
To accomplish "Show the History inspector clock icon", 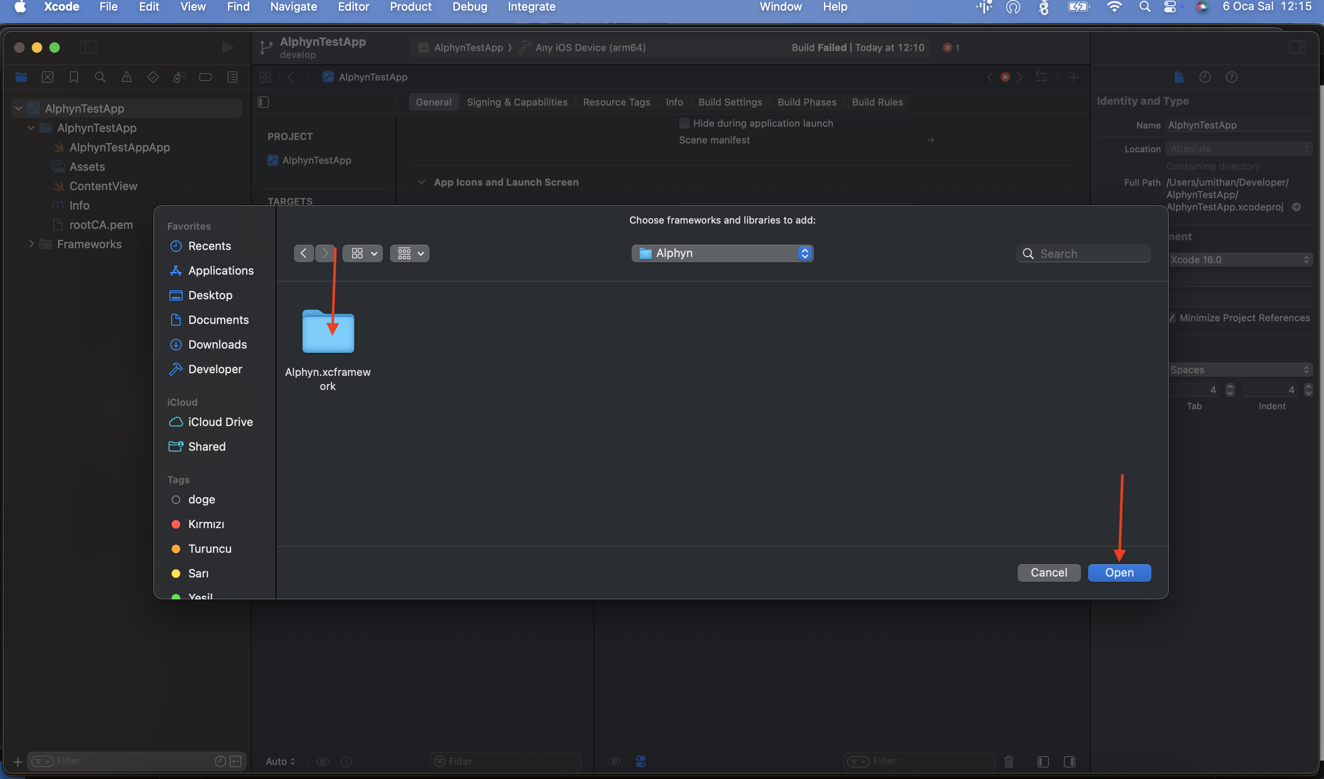I will (x=1205, y=77).
